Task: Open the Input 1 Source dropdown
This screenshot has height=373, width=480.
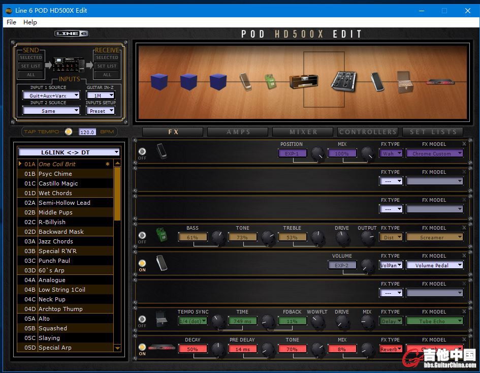Action: click(51, 95)
